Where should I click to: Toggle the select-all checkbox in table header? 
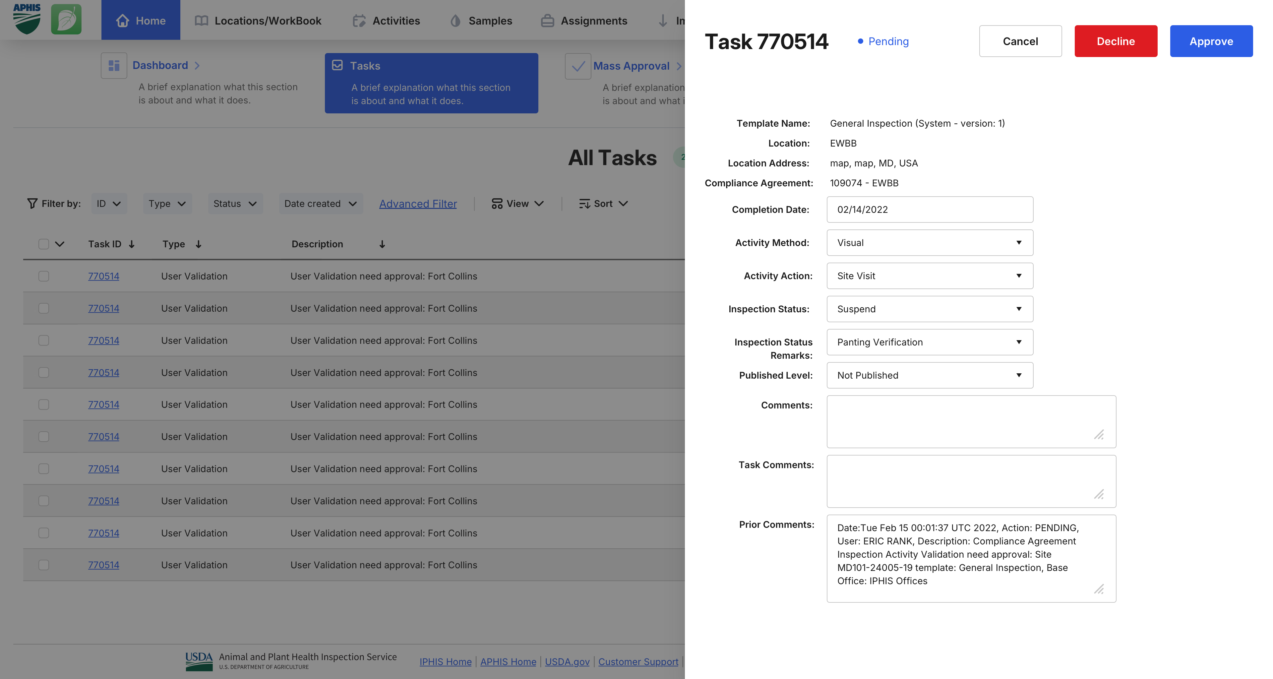pyautogui.click(x=43, y=244)
